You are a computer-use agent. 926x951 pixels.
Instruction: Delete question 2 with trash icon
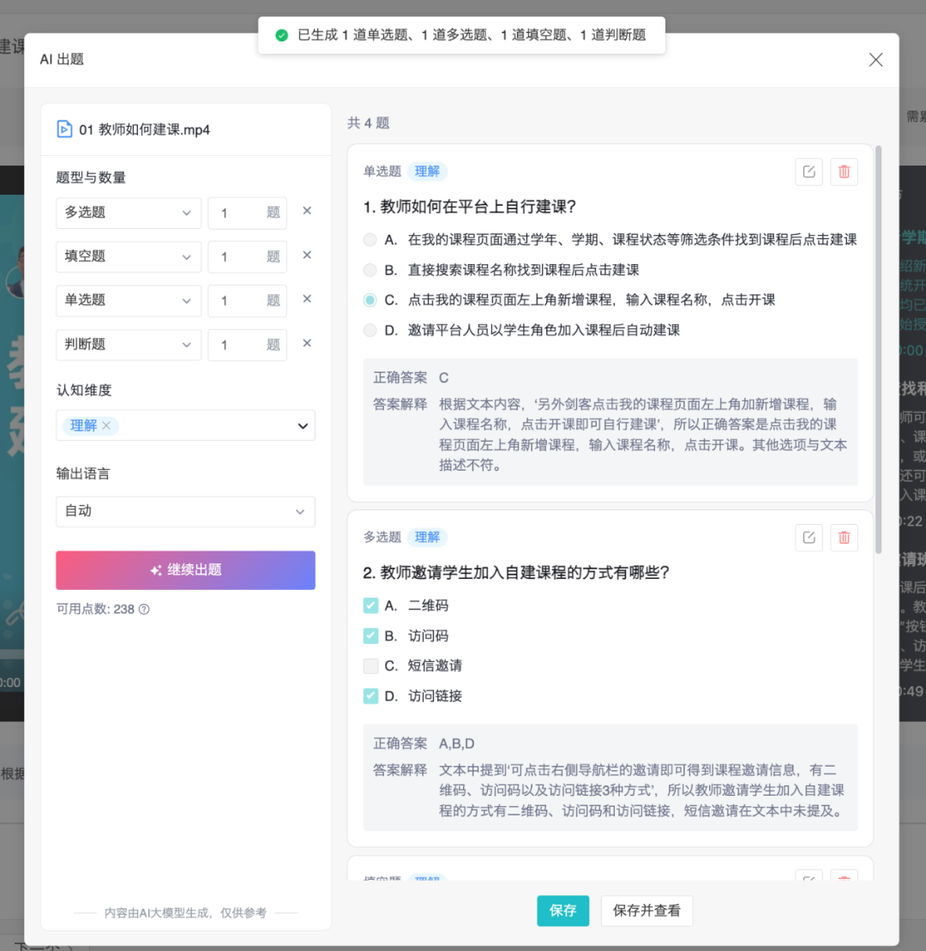pos(844,538)
